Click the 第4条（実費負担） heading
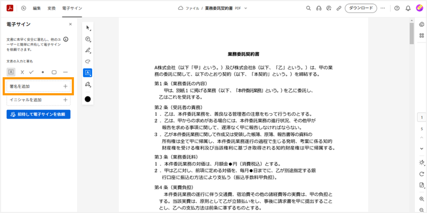This screenshot has width=427, height=213. [174, 187]
